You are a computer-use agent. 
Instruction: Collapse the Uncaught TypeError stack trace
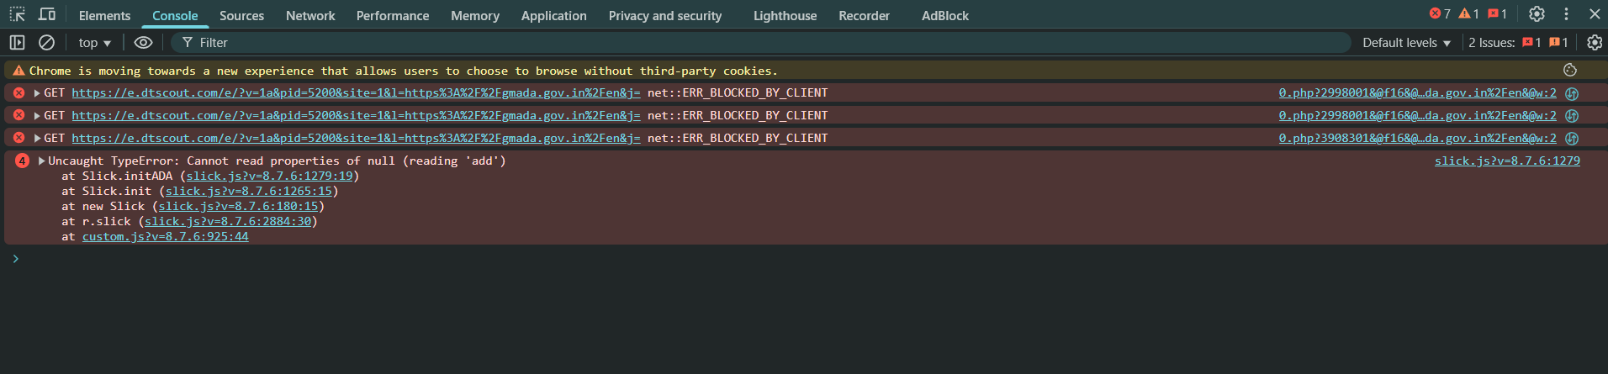coord(41,161)
